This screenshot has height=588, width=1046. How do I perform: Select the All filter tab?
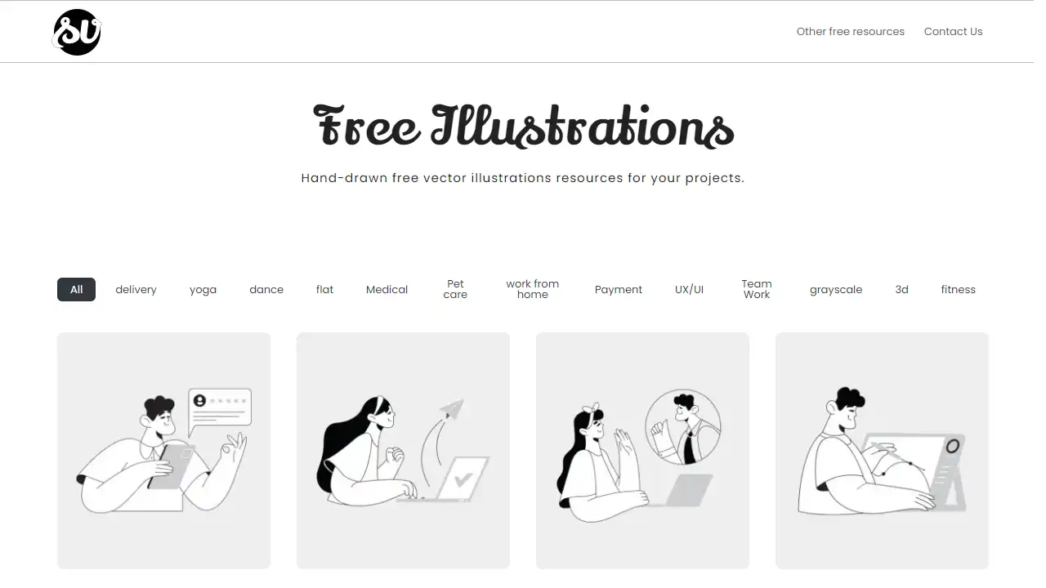(x=76, y=289)
